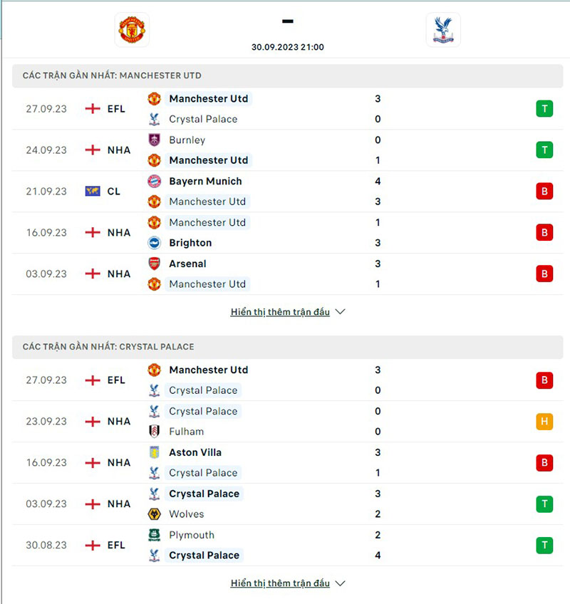Click the Champions League icon next to 21.09.23
Viewport: 570px width, 604px height.
pyautogui.click(x=92, y=191)
